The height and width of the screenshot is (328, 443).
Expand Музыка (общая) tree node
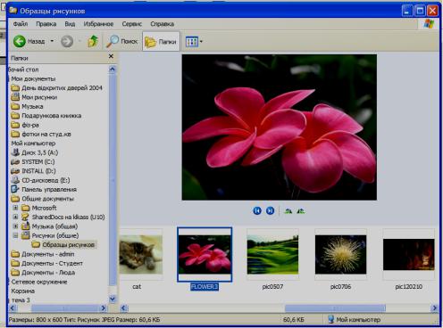(15, 226)
